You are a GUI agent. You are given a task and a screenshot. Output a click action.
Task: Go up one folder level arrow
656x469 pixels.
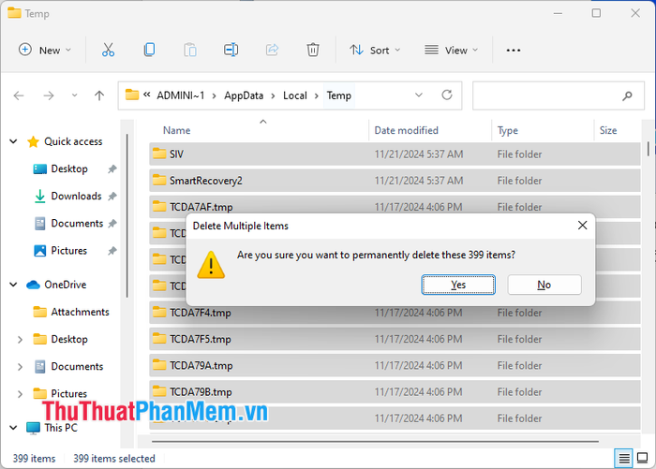tap(99, 95)
